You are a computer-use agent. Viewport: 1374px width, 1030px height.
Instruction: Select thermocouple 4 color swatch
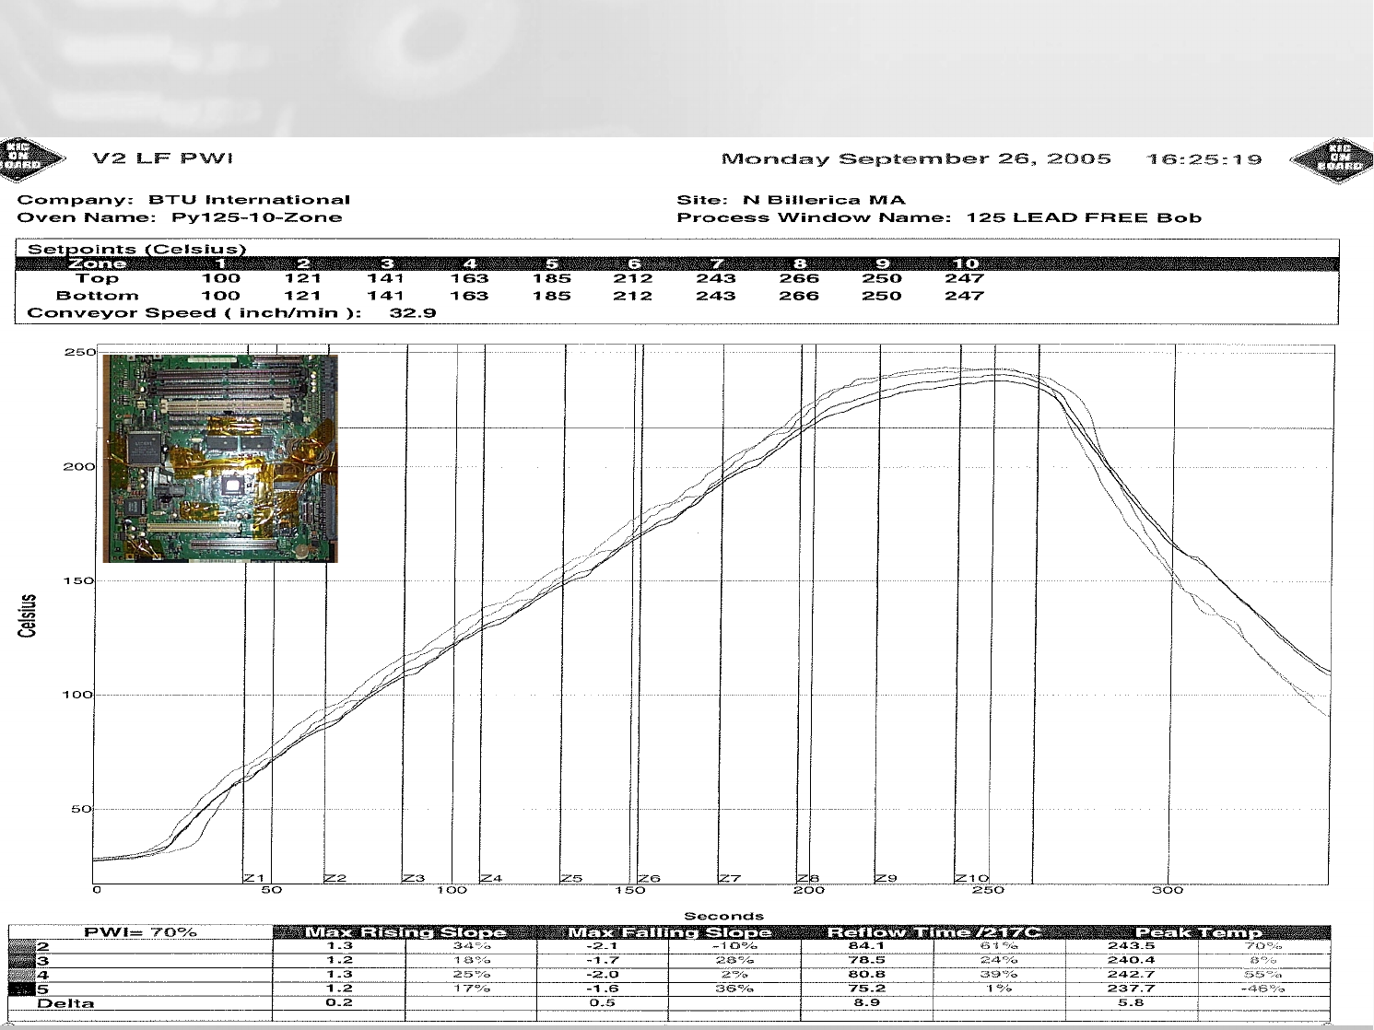pos(22,975)
